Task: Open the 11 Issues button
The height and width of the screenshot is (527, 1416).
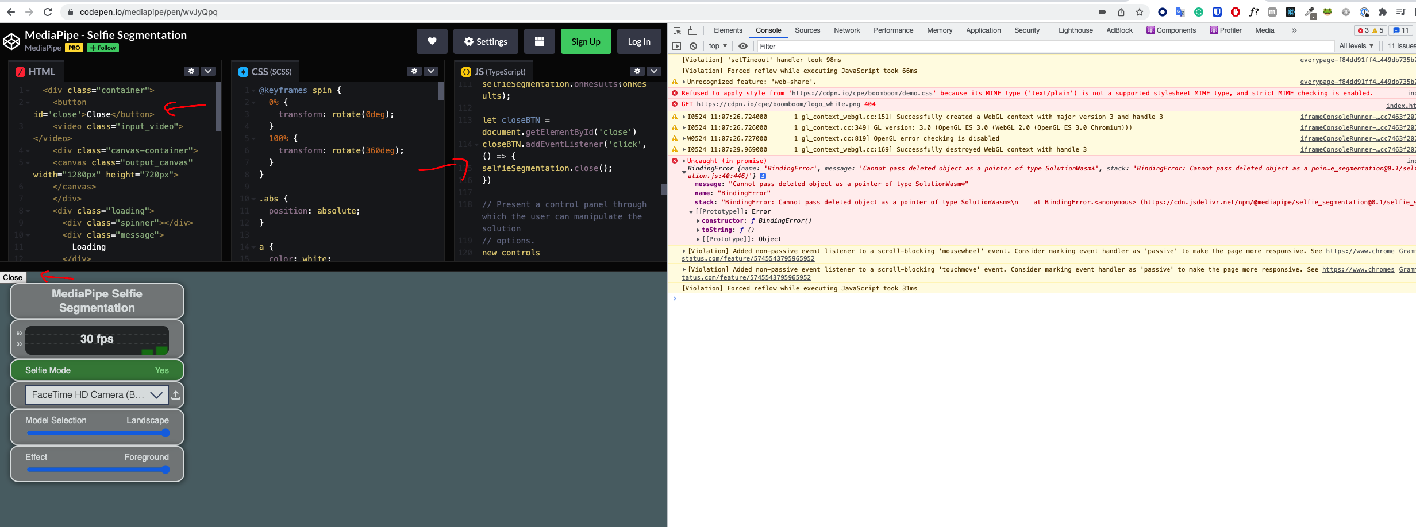Action: click(1400, 46)
